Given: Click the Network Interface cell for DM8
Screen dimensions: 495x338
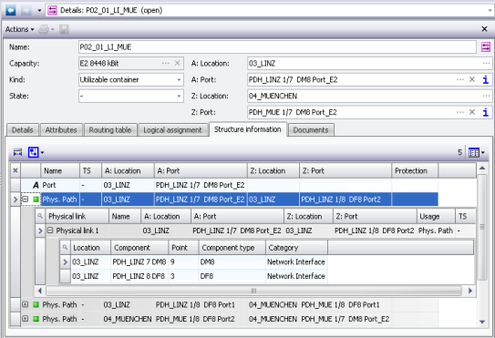Looking at the screenshot, I should [296, 262].
